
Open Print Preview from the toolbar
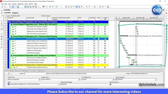coord(5,7)
